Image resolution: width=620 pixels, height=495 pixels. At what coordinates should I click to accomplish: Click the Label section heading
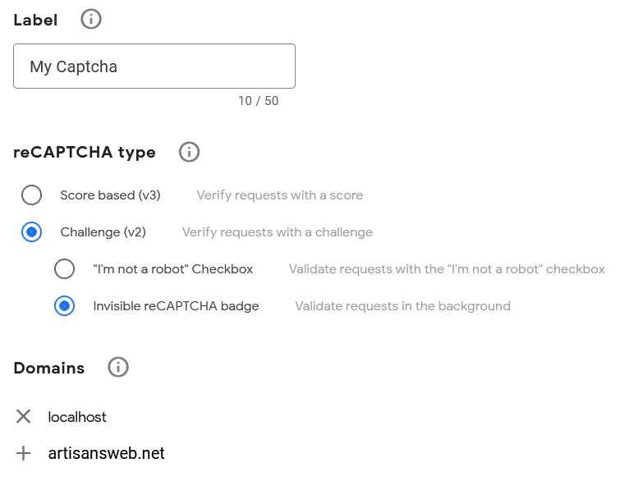[35, 21]
